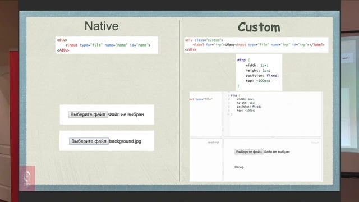Click 'position: fixed;' in large CSS snippet
This screenshot has height=202, width=359.
click(262, 76)
